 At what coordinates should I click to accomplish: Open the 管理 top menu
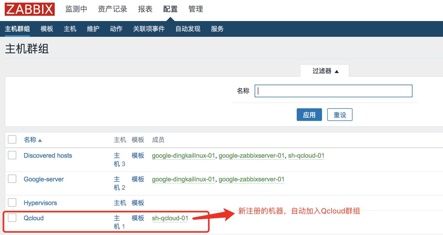click(x=196, y=9)
